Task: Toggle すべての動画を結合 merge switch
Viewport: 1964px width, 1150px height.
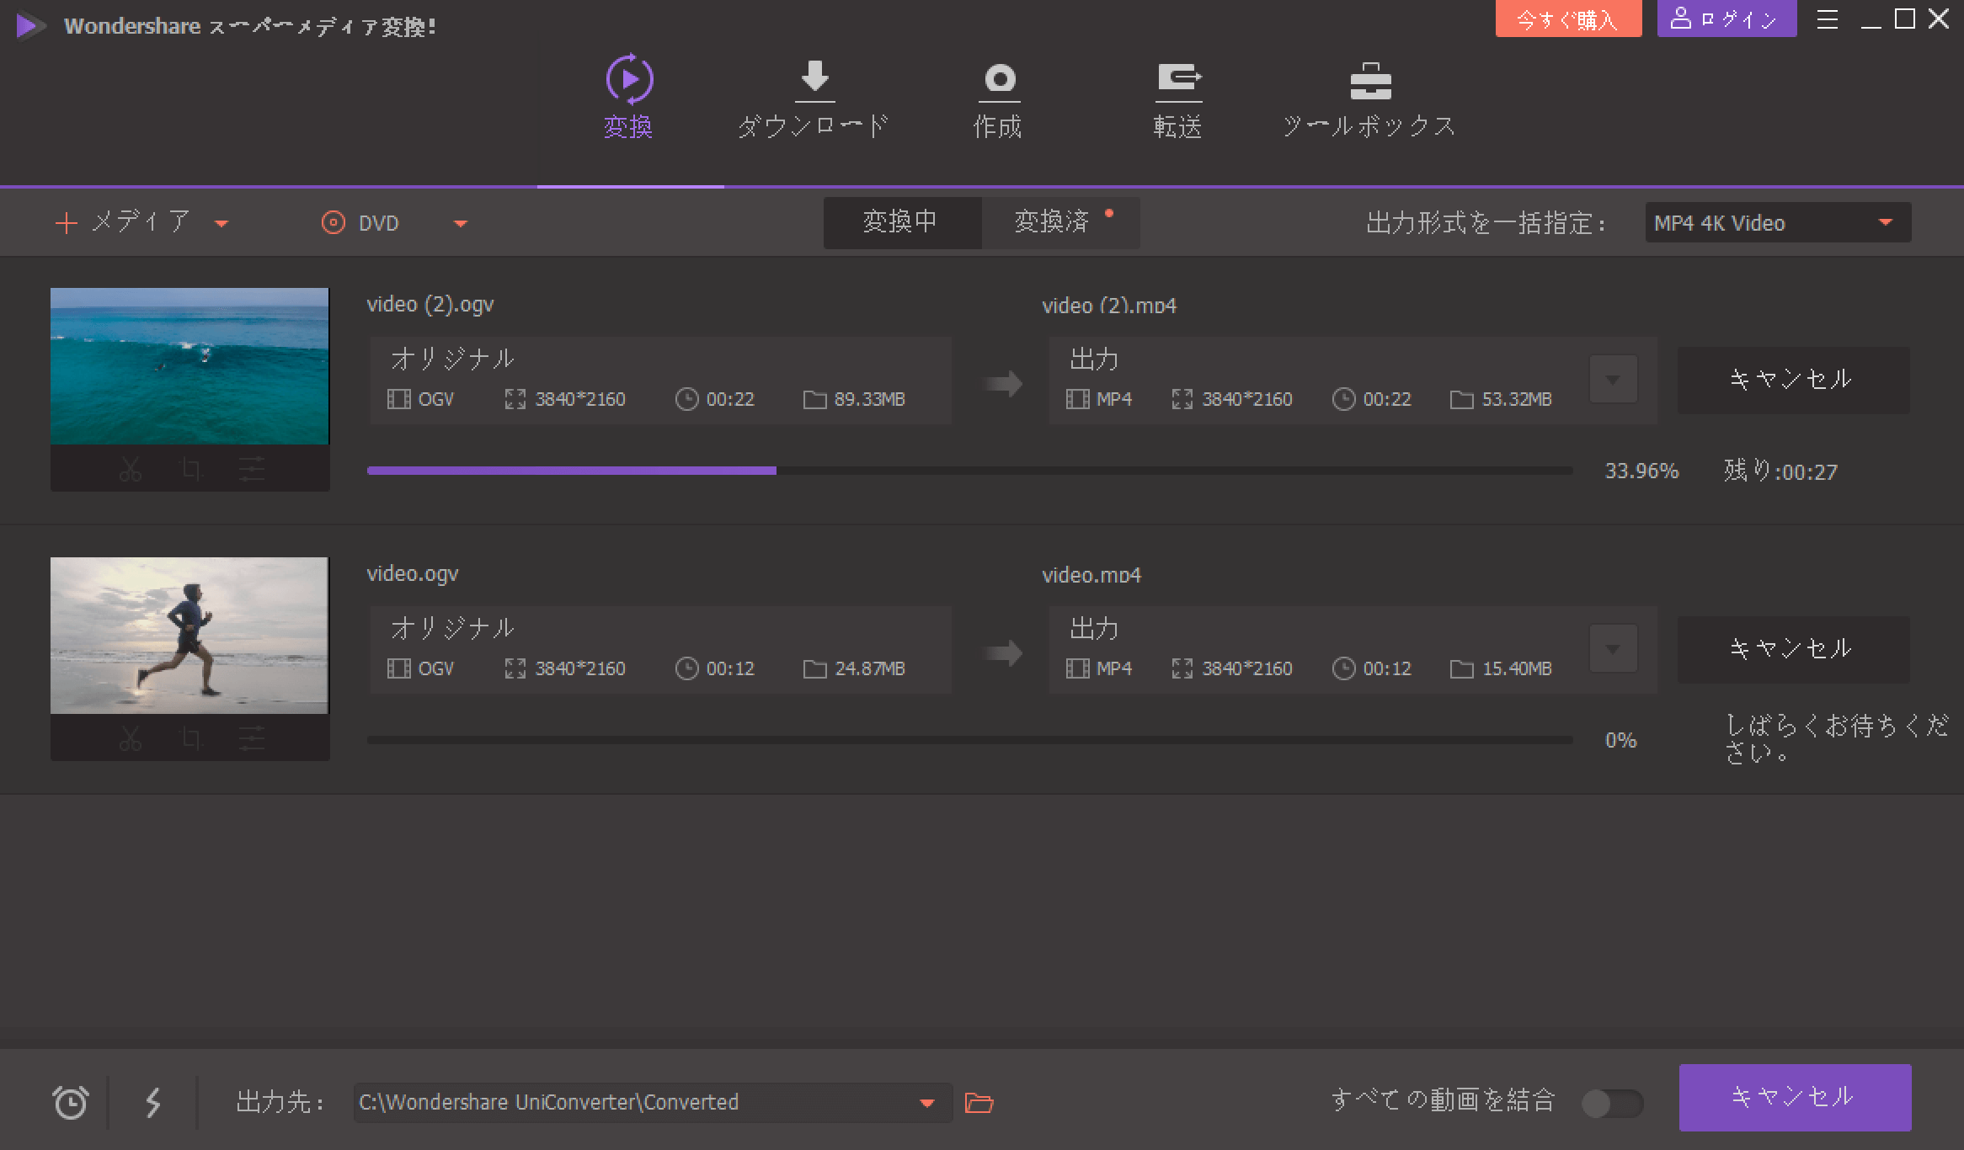Action: click(x=1612, y=1103)
